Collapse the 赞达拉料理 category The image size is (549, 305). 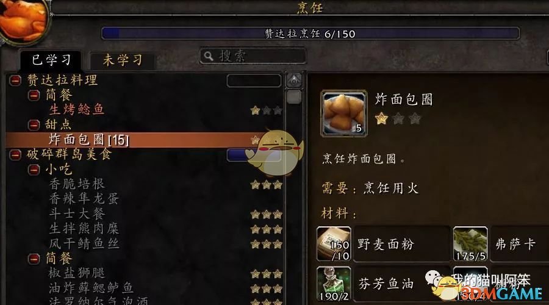point(15,80)
